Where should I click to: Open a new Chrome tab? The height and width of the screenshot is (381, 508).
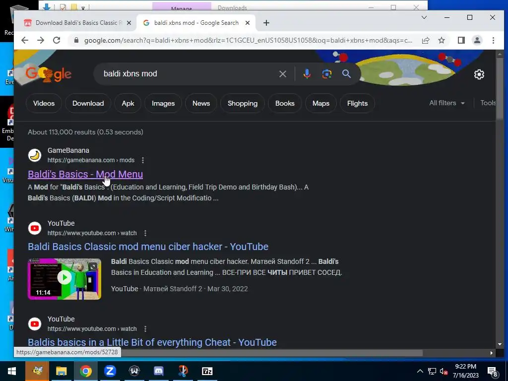click(266, 23)
